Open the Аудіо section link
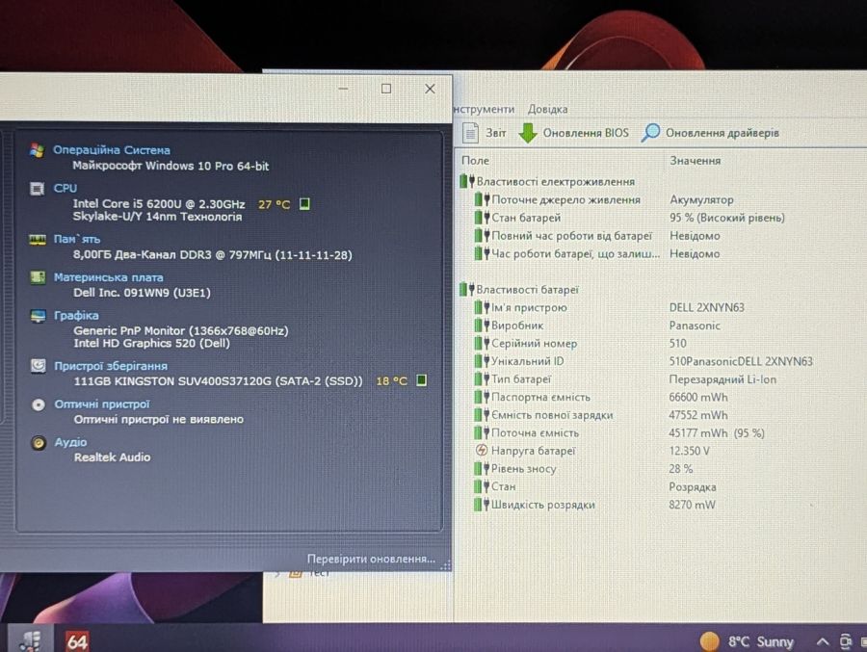 click(x=70, y=442)
